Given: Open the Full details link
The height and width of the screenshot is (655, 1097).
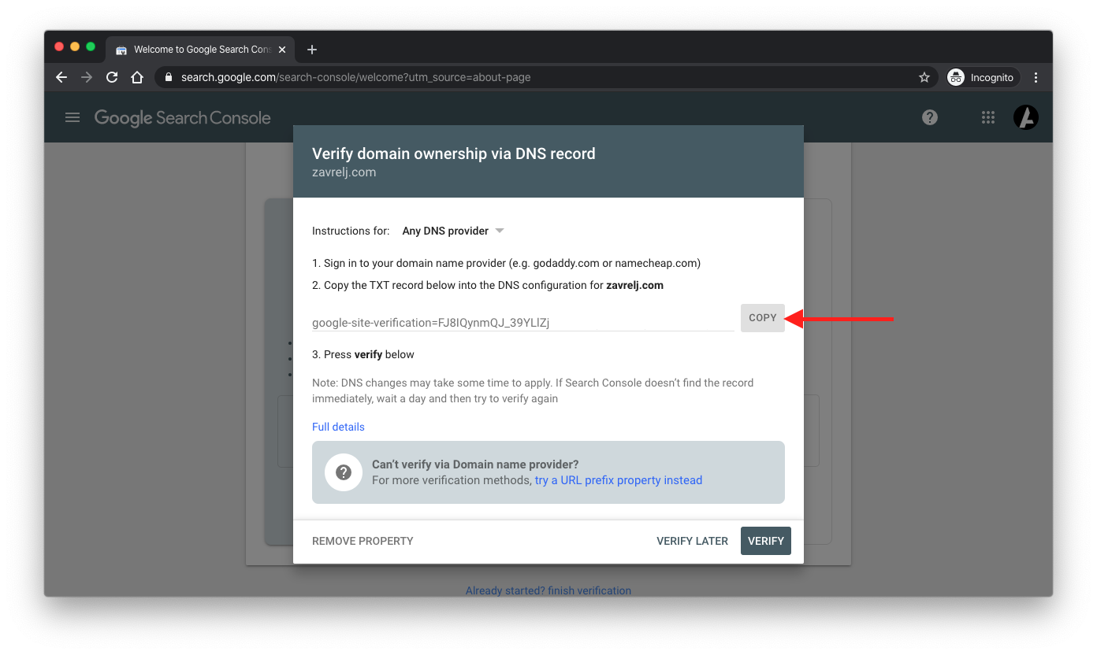Looking at the screenshot, I should click(x=338, y=427).
